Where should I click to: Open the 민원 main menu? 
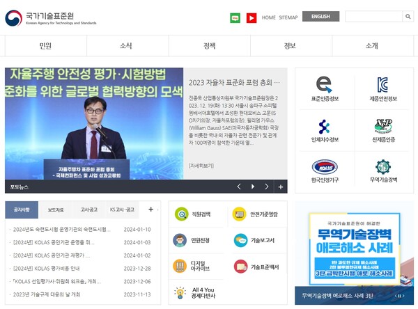coord(45,46)
